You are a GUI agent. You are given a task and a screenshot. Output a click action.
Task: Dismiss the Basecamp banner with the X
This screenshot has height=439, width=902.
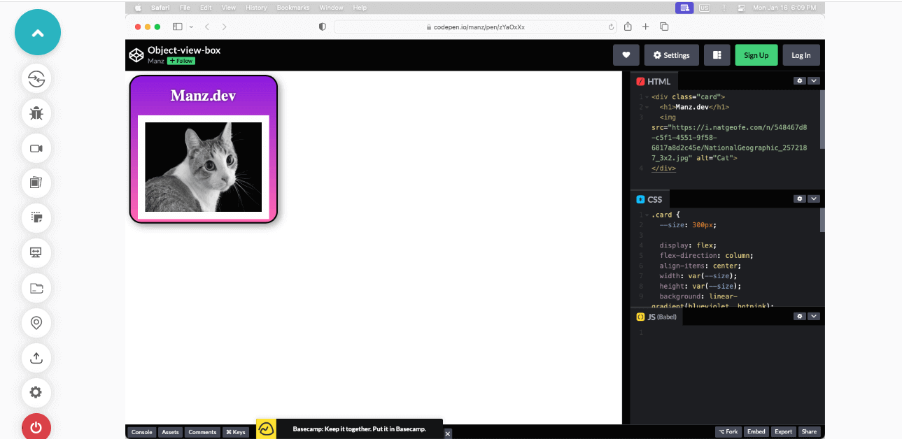coord(447,433)
